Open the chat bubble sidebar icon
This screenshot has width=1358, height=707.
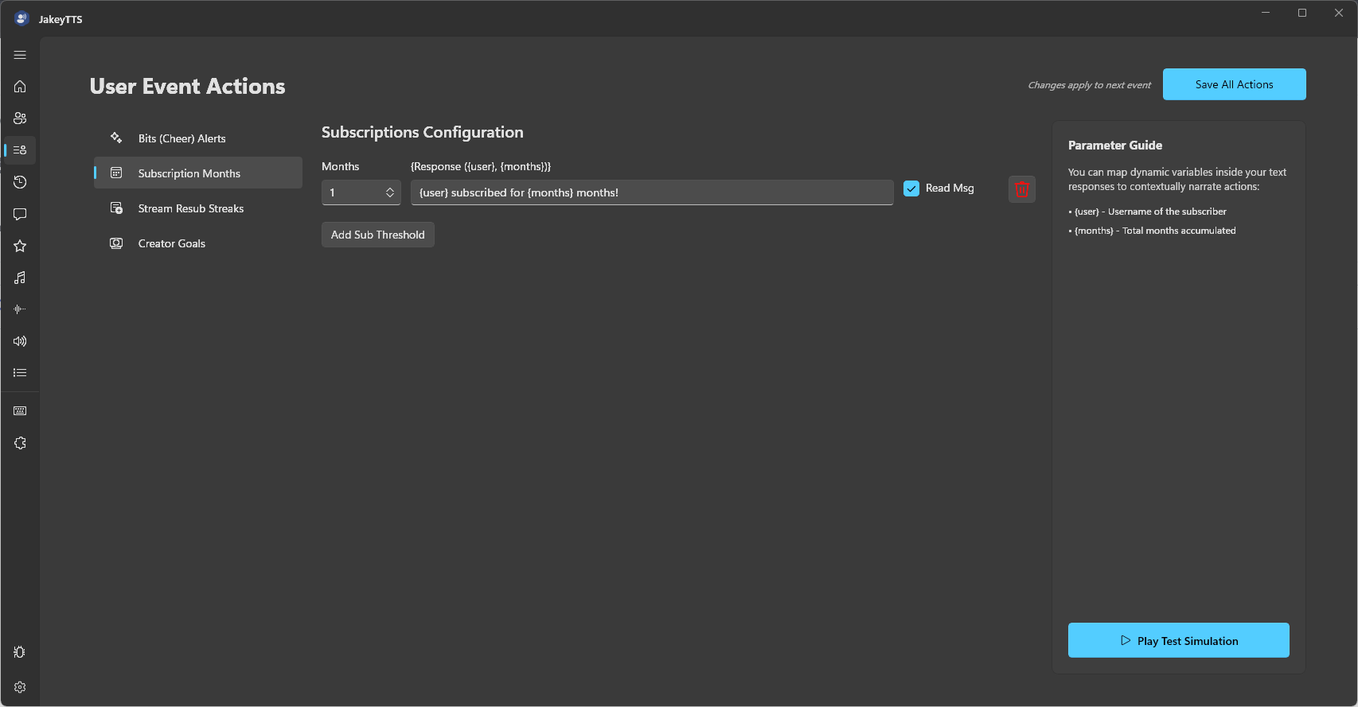point(20,214)
